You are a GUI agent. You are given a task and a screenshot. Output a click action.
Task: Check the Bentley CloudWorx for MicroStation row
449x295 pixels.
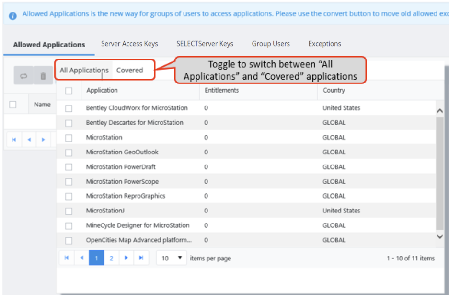coord(69,108)
